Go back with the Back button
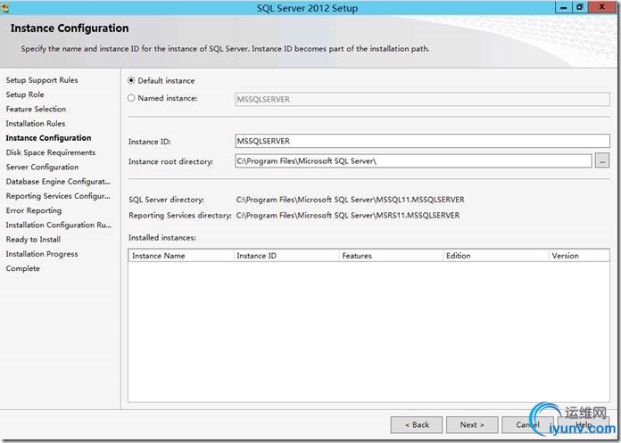Image resolution: width=621 pixels, height=443 pixels. [x=417, y=425]
